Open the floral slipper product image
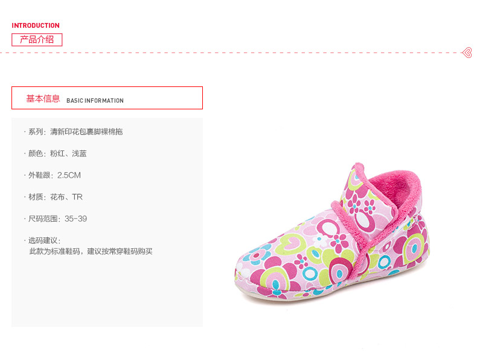Screen dimensions: 477x351 [x=332, y=236]
